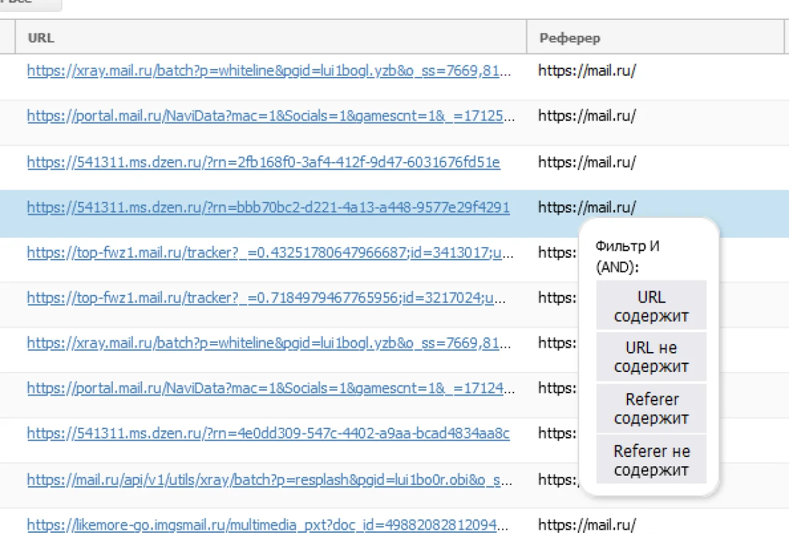Viewport: 789px width, 534px height.
Task: Select referer cell in likemore-go.imgsmail.ru row
Action: click(587, 525)
